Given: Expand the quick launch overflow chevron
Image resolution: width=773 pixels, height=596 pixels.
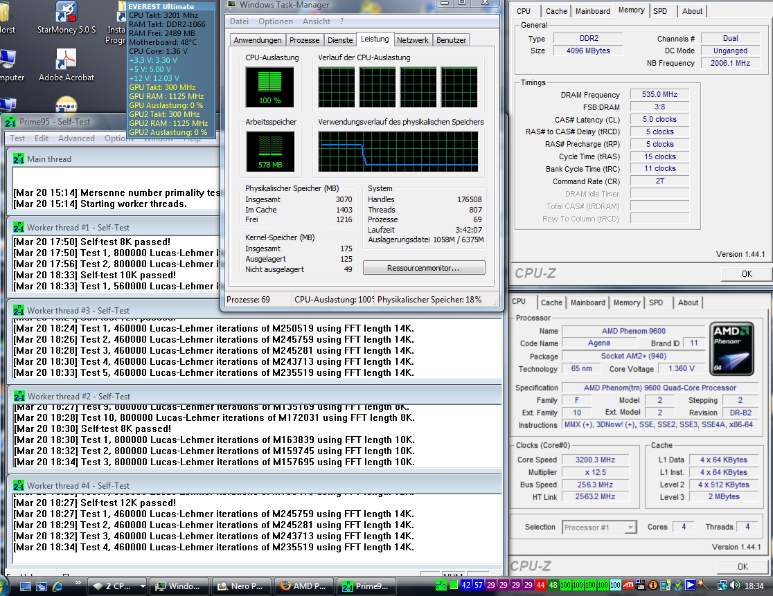Looking at the screenshot, I should [x=78, y=583].
